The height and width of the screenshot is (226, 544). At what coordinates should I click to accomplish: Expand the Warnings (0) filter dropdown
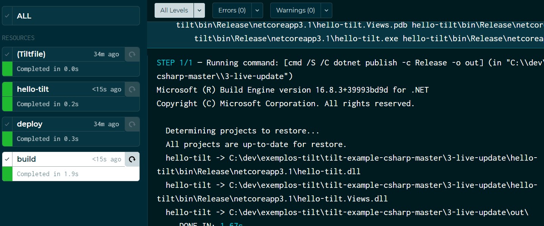tap(327, 11)
